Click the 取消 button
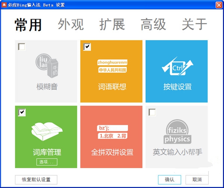 (197, 179)
